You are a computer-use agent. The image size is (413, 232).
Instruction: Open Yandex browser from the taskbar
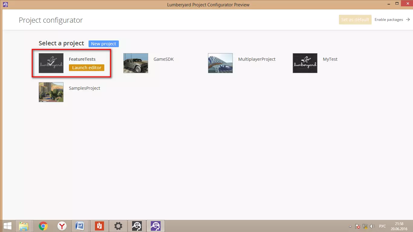62,226
